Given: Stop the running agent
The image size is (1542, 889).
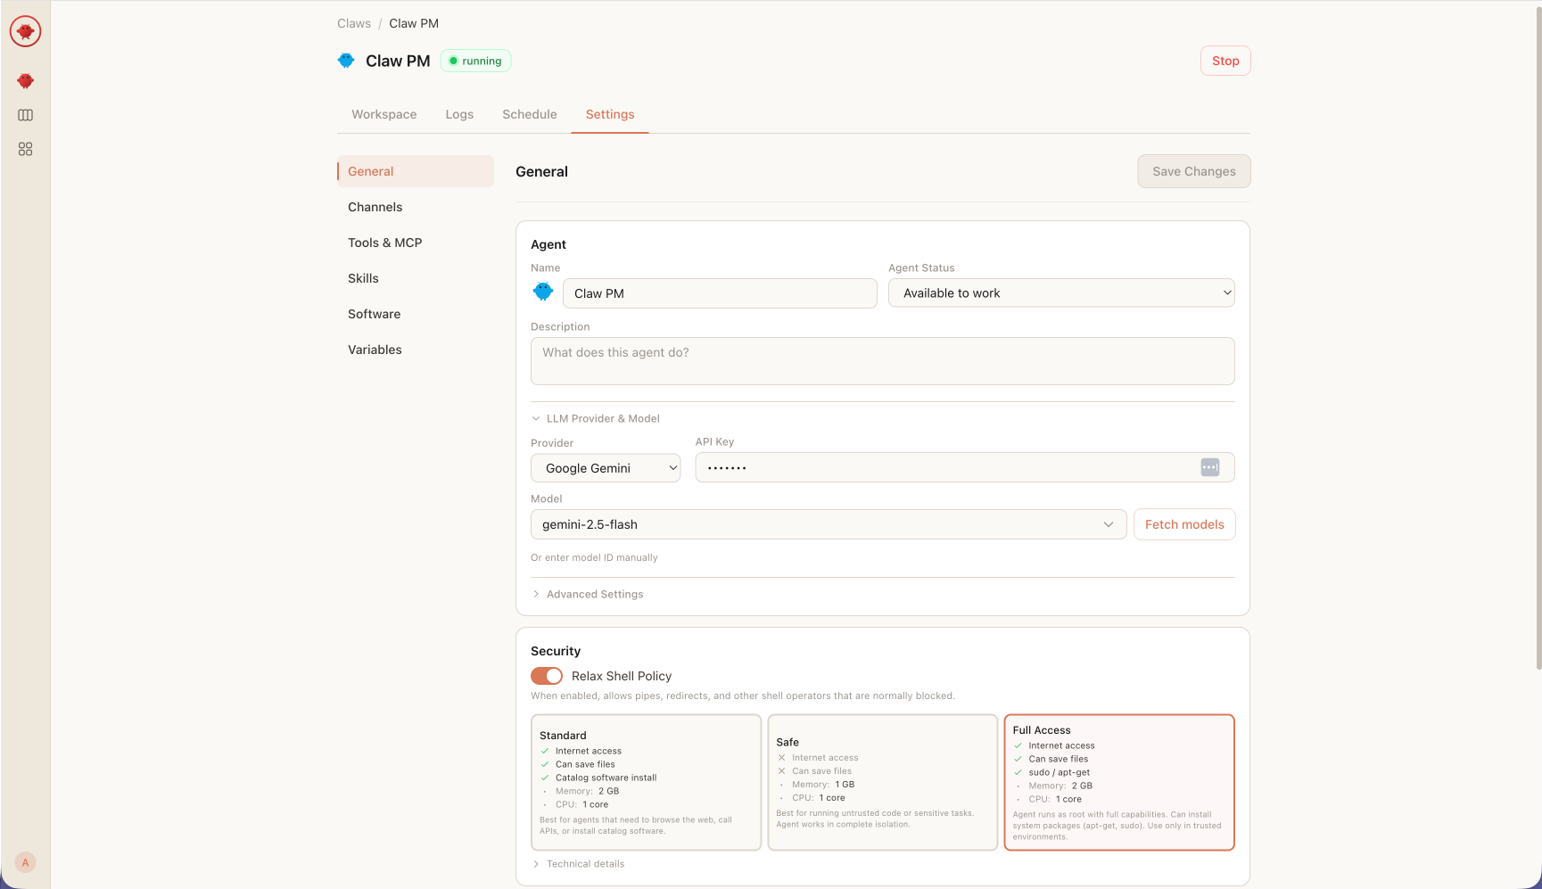Looking at the screenshot, I should pos(1225,61).
